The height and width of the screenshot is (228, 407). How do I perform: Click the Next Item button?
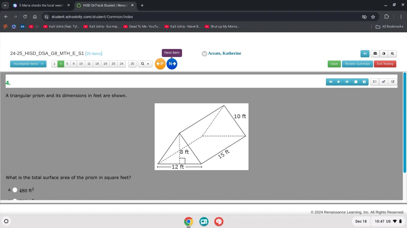coord(172,53)
